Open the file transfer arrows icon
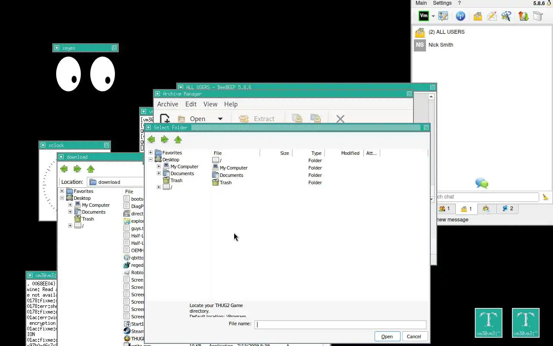Image resolution: width=553 pixels, height=346 pixels. click(524, 16)
